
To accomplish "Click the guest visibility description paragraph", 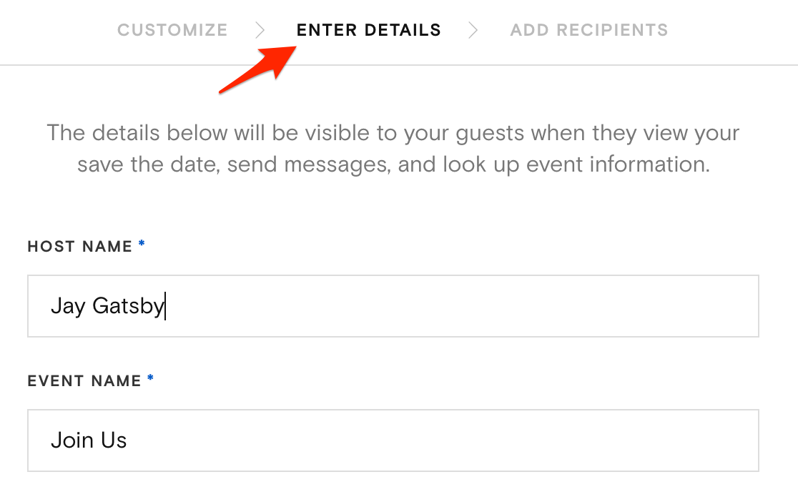I will point(393,149).
